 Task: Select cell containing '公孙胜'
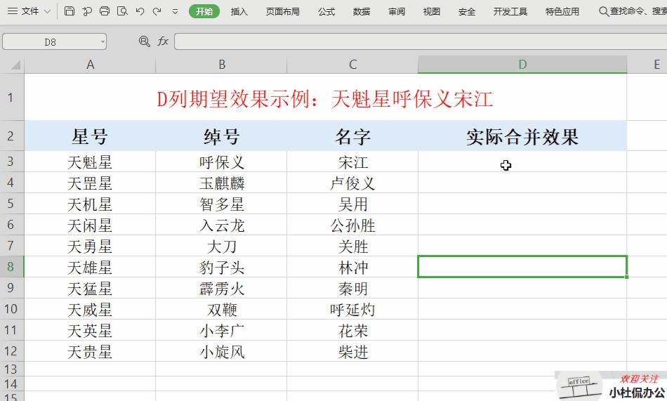click(x=352, y=225)
